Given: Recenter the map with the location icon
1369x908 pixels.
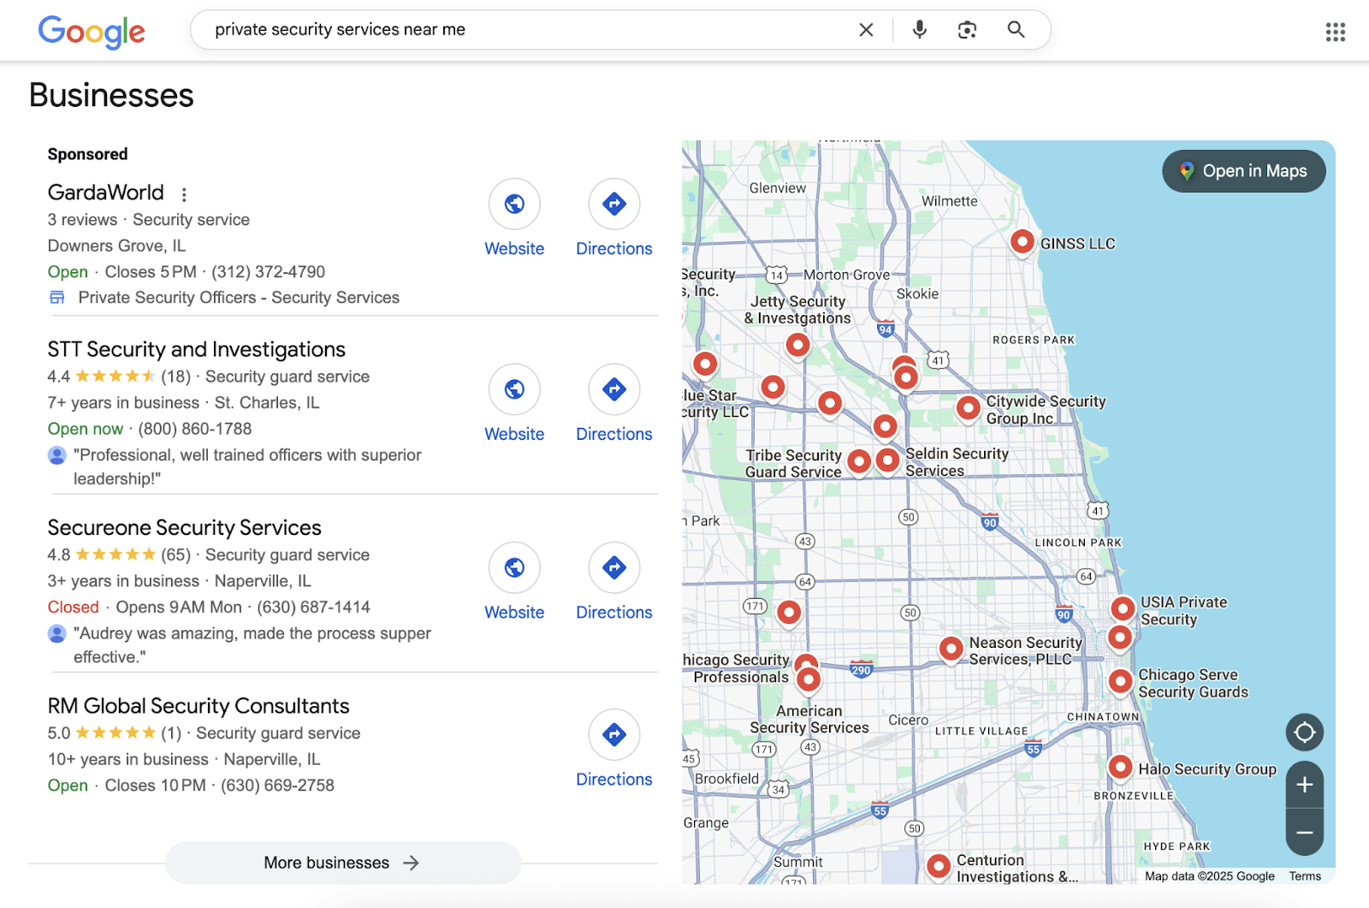Looking at the screenshot, I should tap(1304, 733).
